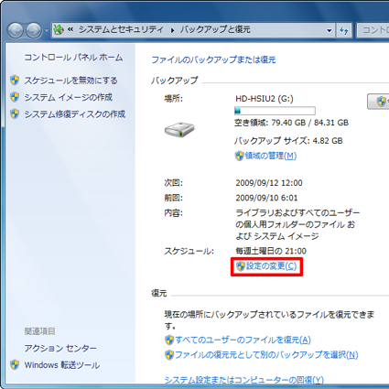Open 領域の管理(M) link

pos(271,156)
